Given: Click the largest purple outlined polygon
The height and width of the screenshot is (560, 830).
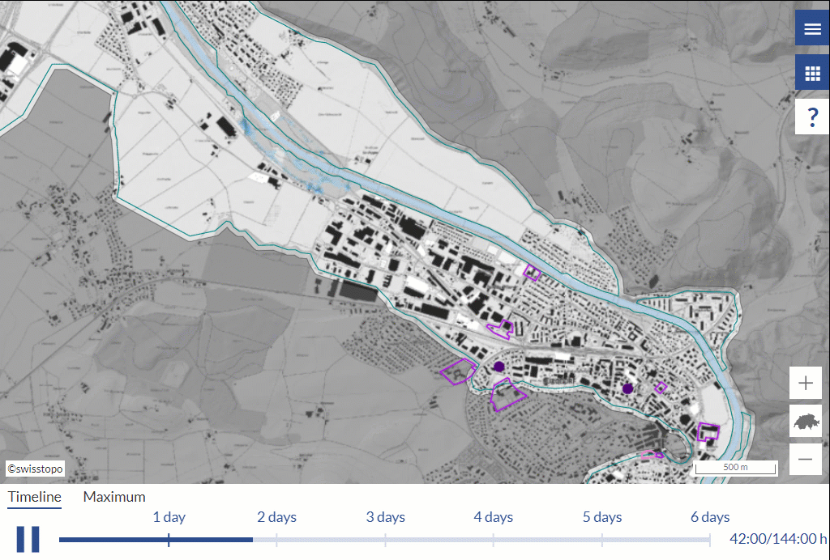Looking at the screenshot, I should coord(507,394).
